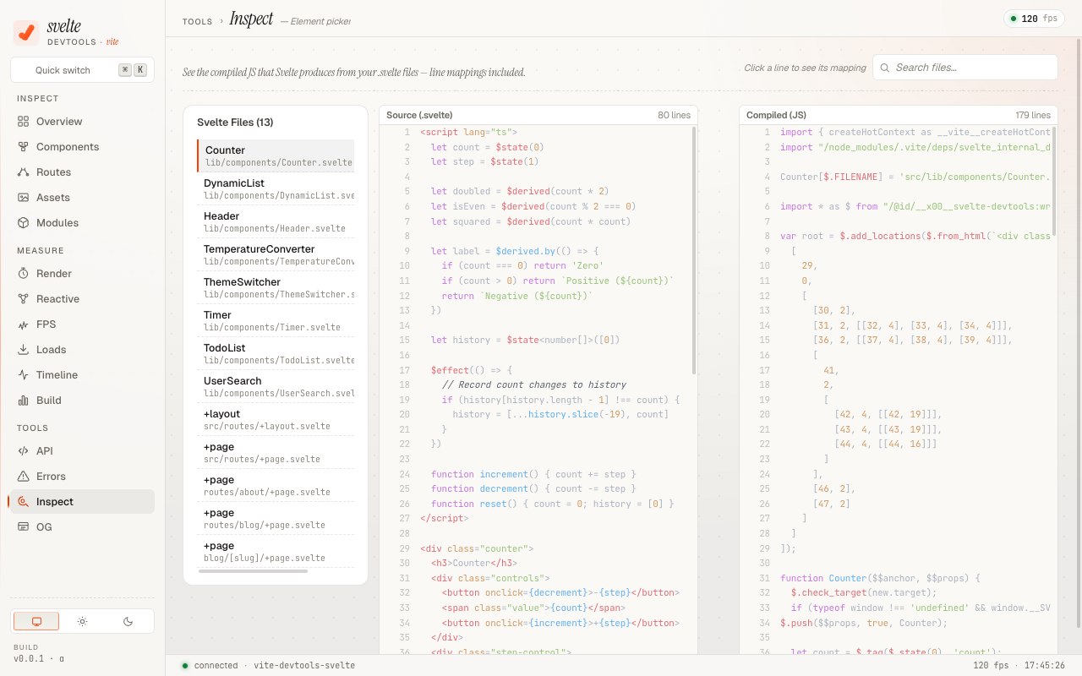Open the Overview page

pos(82,122)
